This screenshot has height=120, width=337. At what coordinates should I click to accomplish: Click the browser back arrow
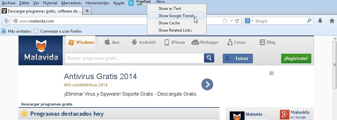pos(6,21)
